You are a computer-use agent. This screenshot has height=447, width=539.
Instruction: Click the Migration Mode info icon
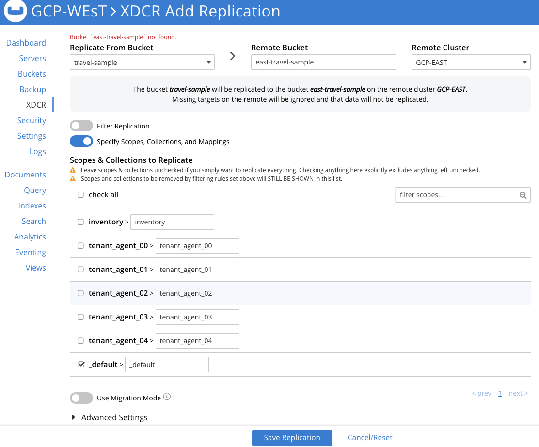[167, 397]
